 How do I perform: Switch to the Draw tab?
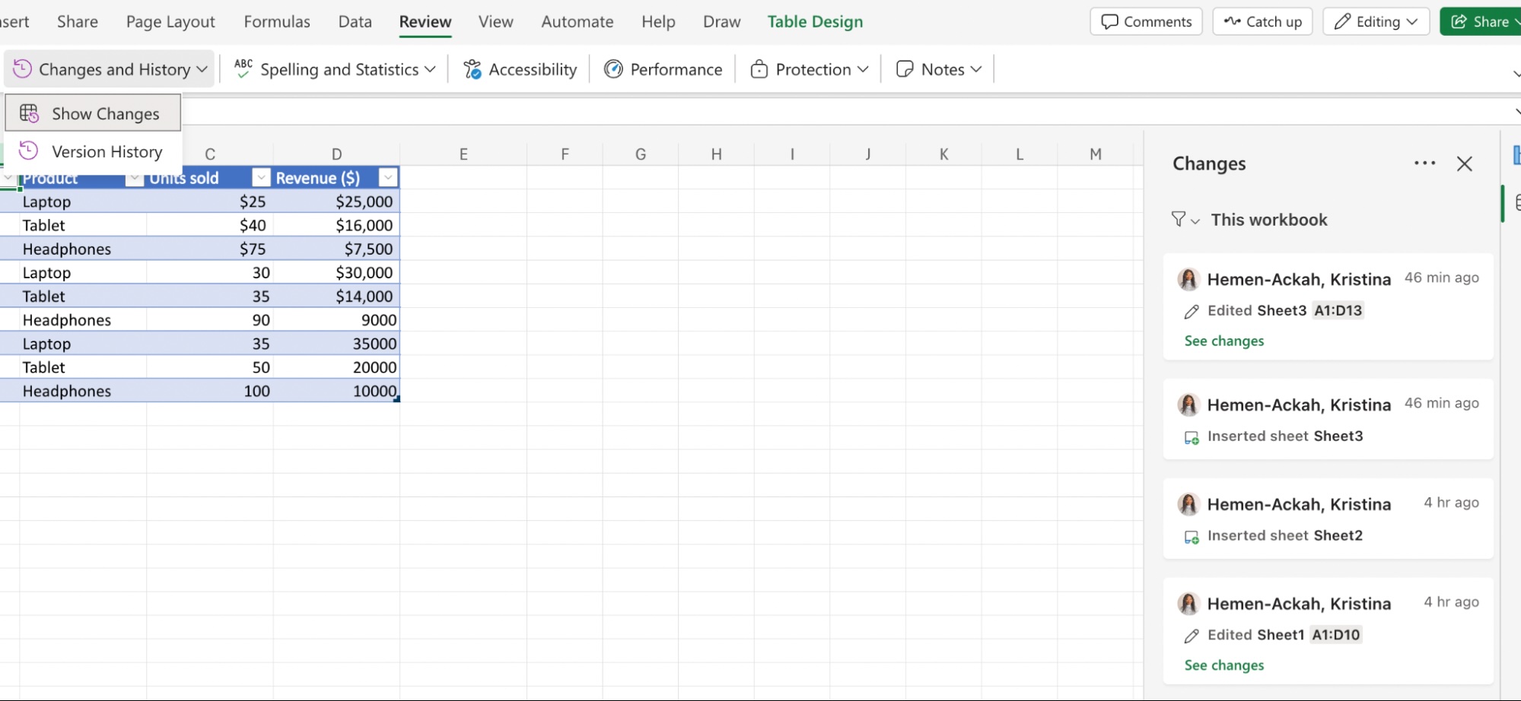(722, 22)
